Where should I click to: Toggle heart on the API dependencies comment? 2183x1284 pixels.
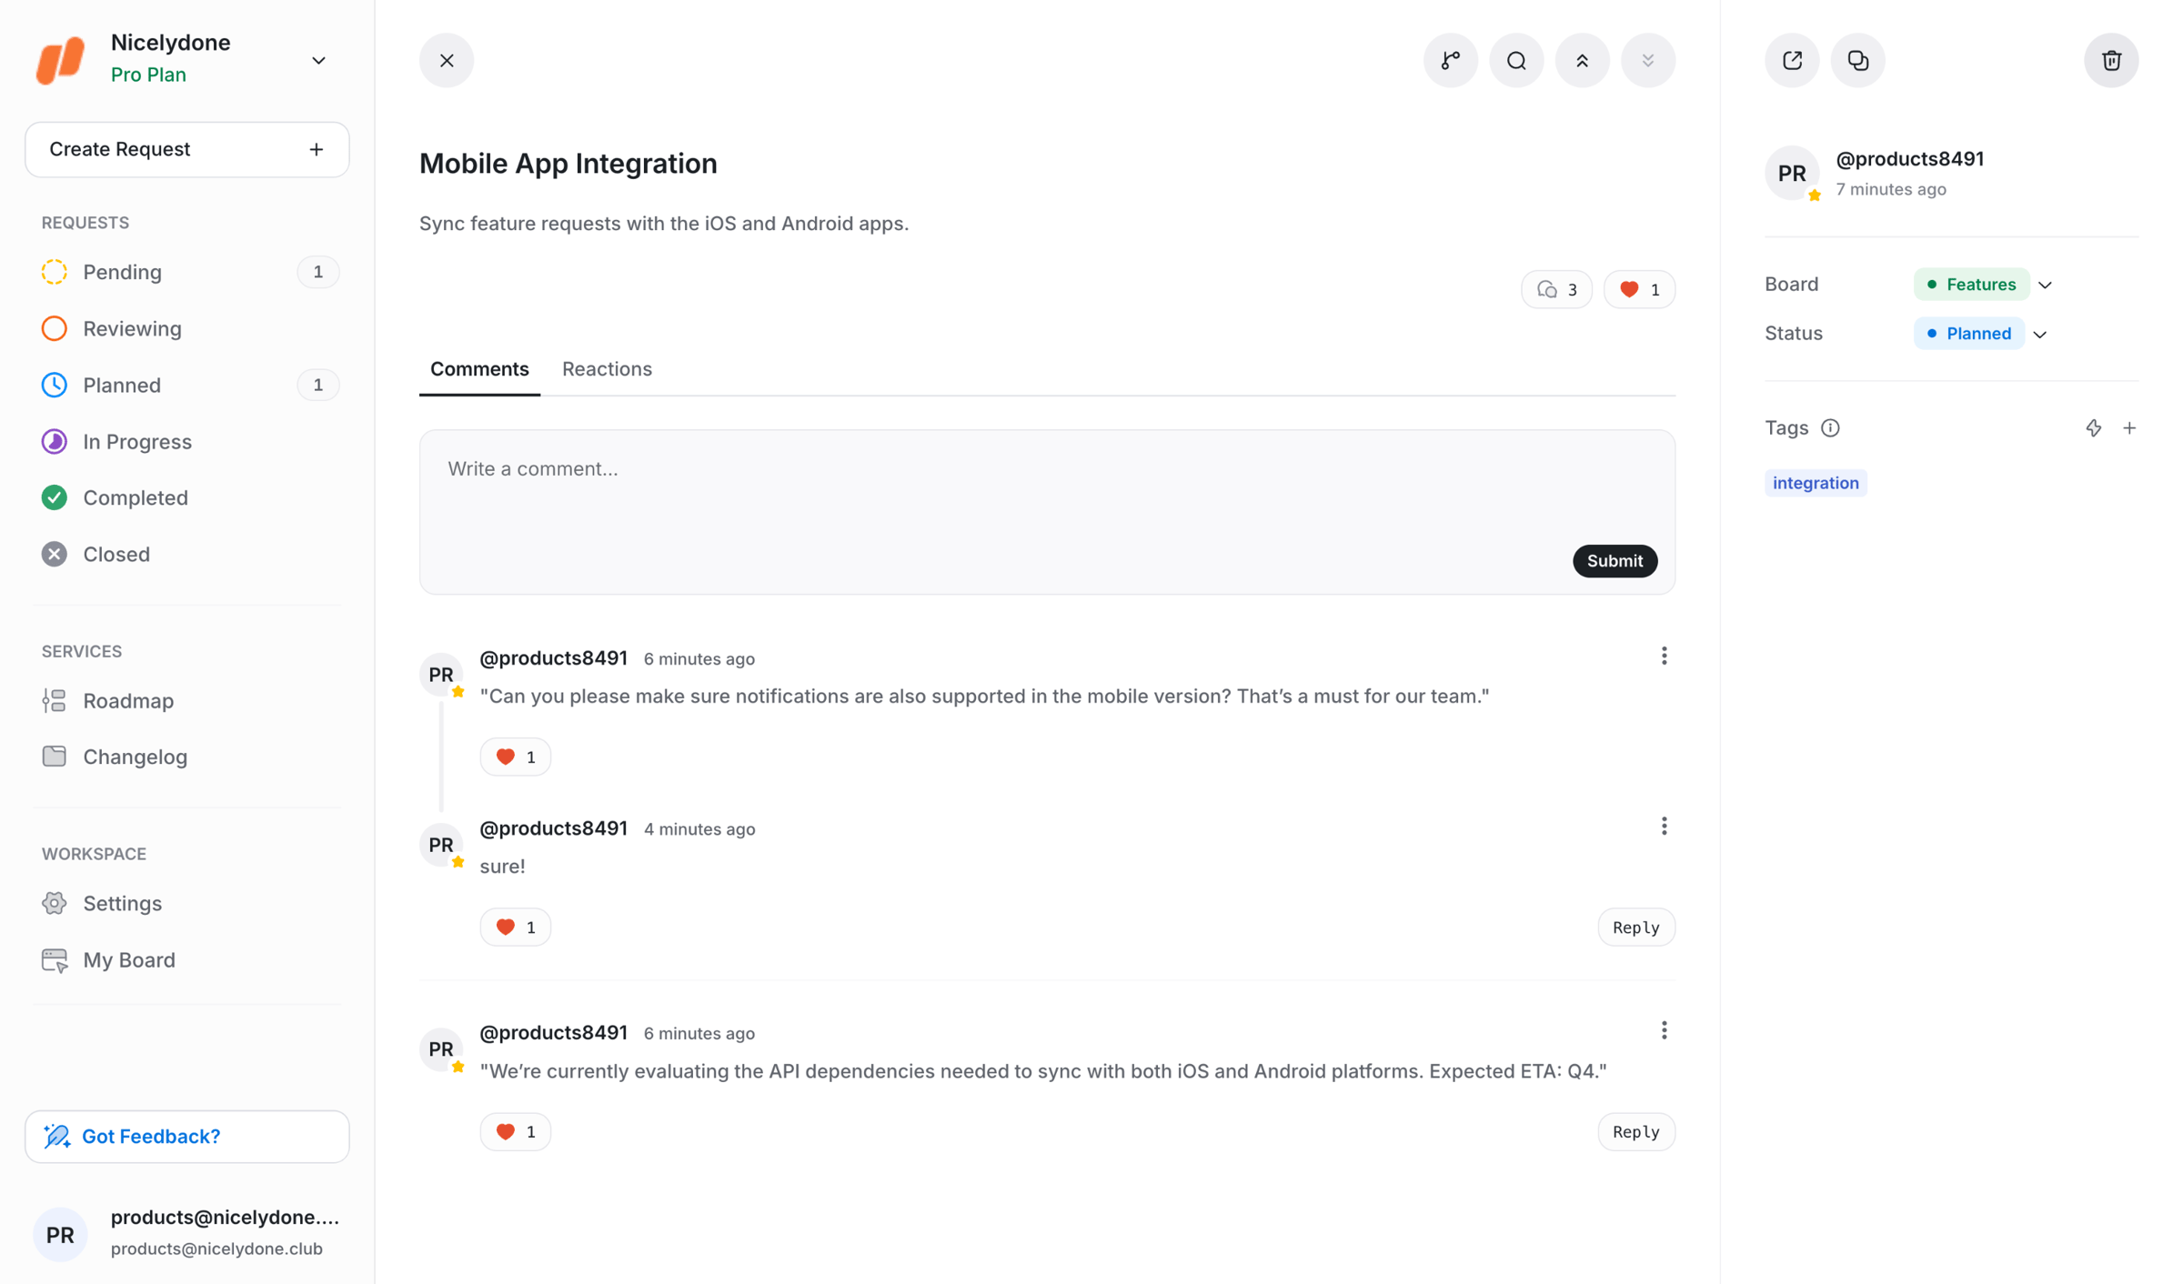[515, 1132]
